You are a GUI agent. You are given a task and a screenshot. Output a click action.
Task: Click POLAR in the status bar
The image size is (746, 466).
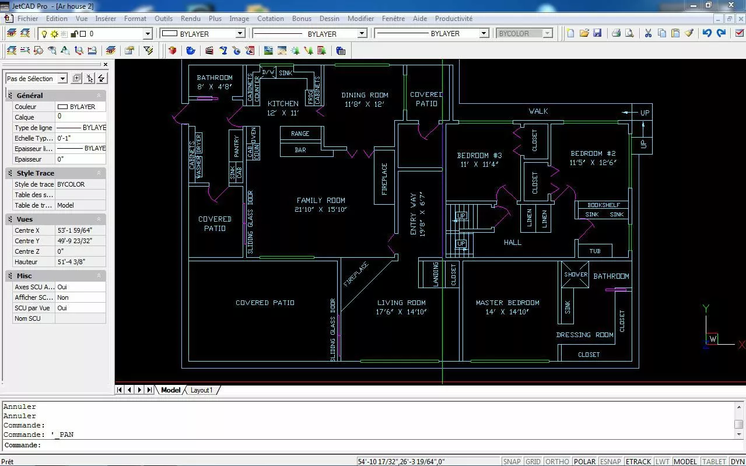584,461
